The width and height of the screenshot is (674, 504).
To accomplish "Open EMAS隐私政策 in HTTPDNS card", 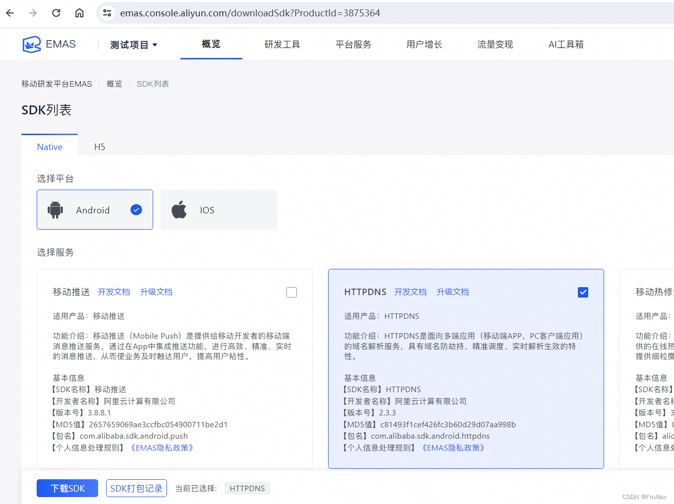I will pyautogui.click(x=453, y=448).
